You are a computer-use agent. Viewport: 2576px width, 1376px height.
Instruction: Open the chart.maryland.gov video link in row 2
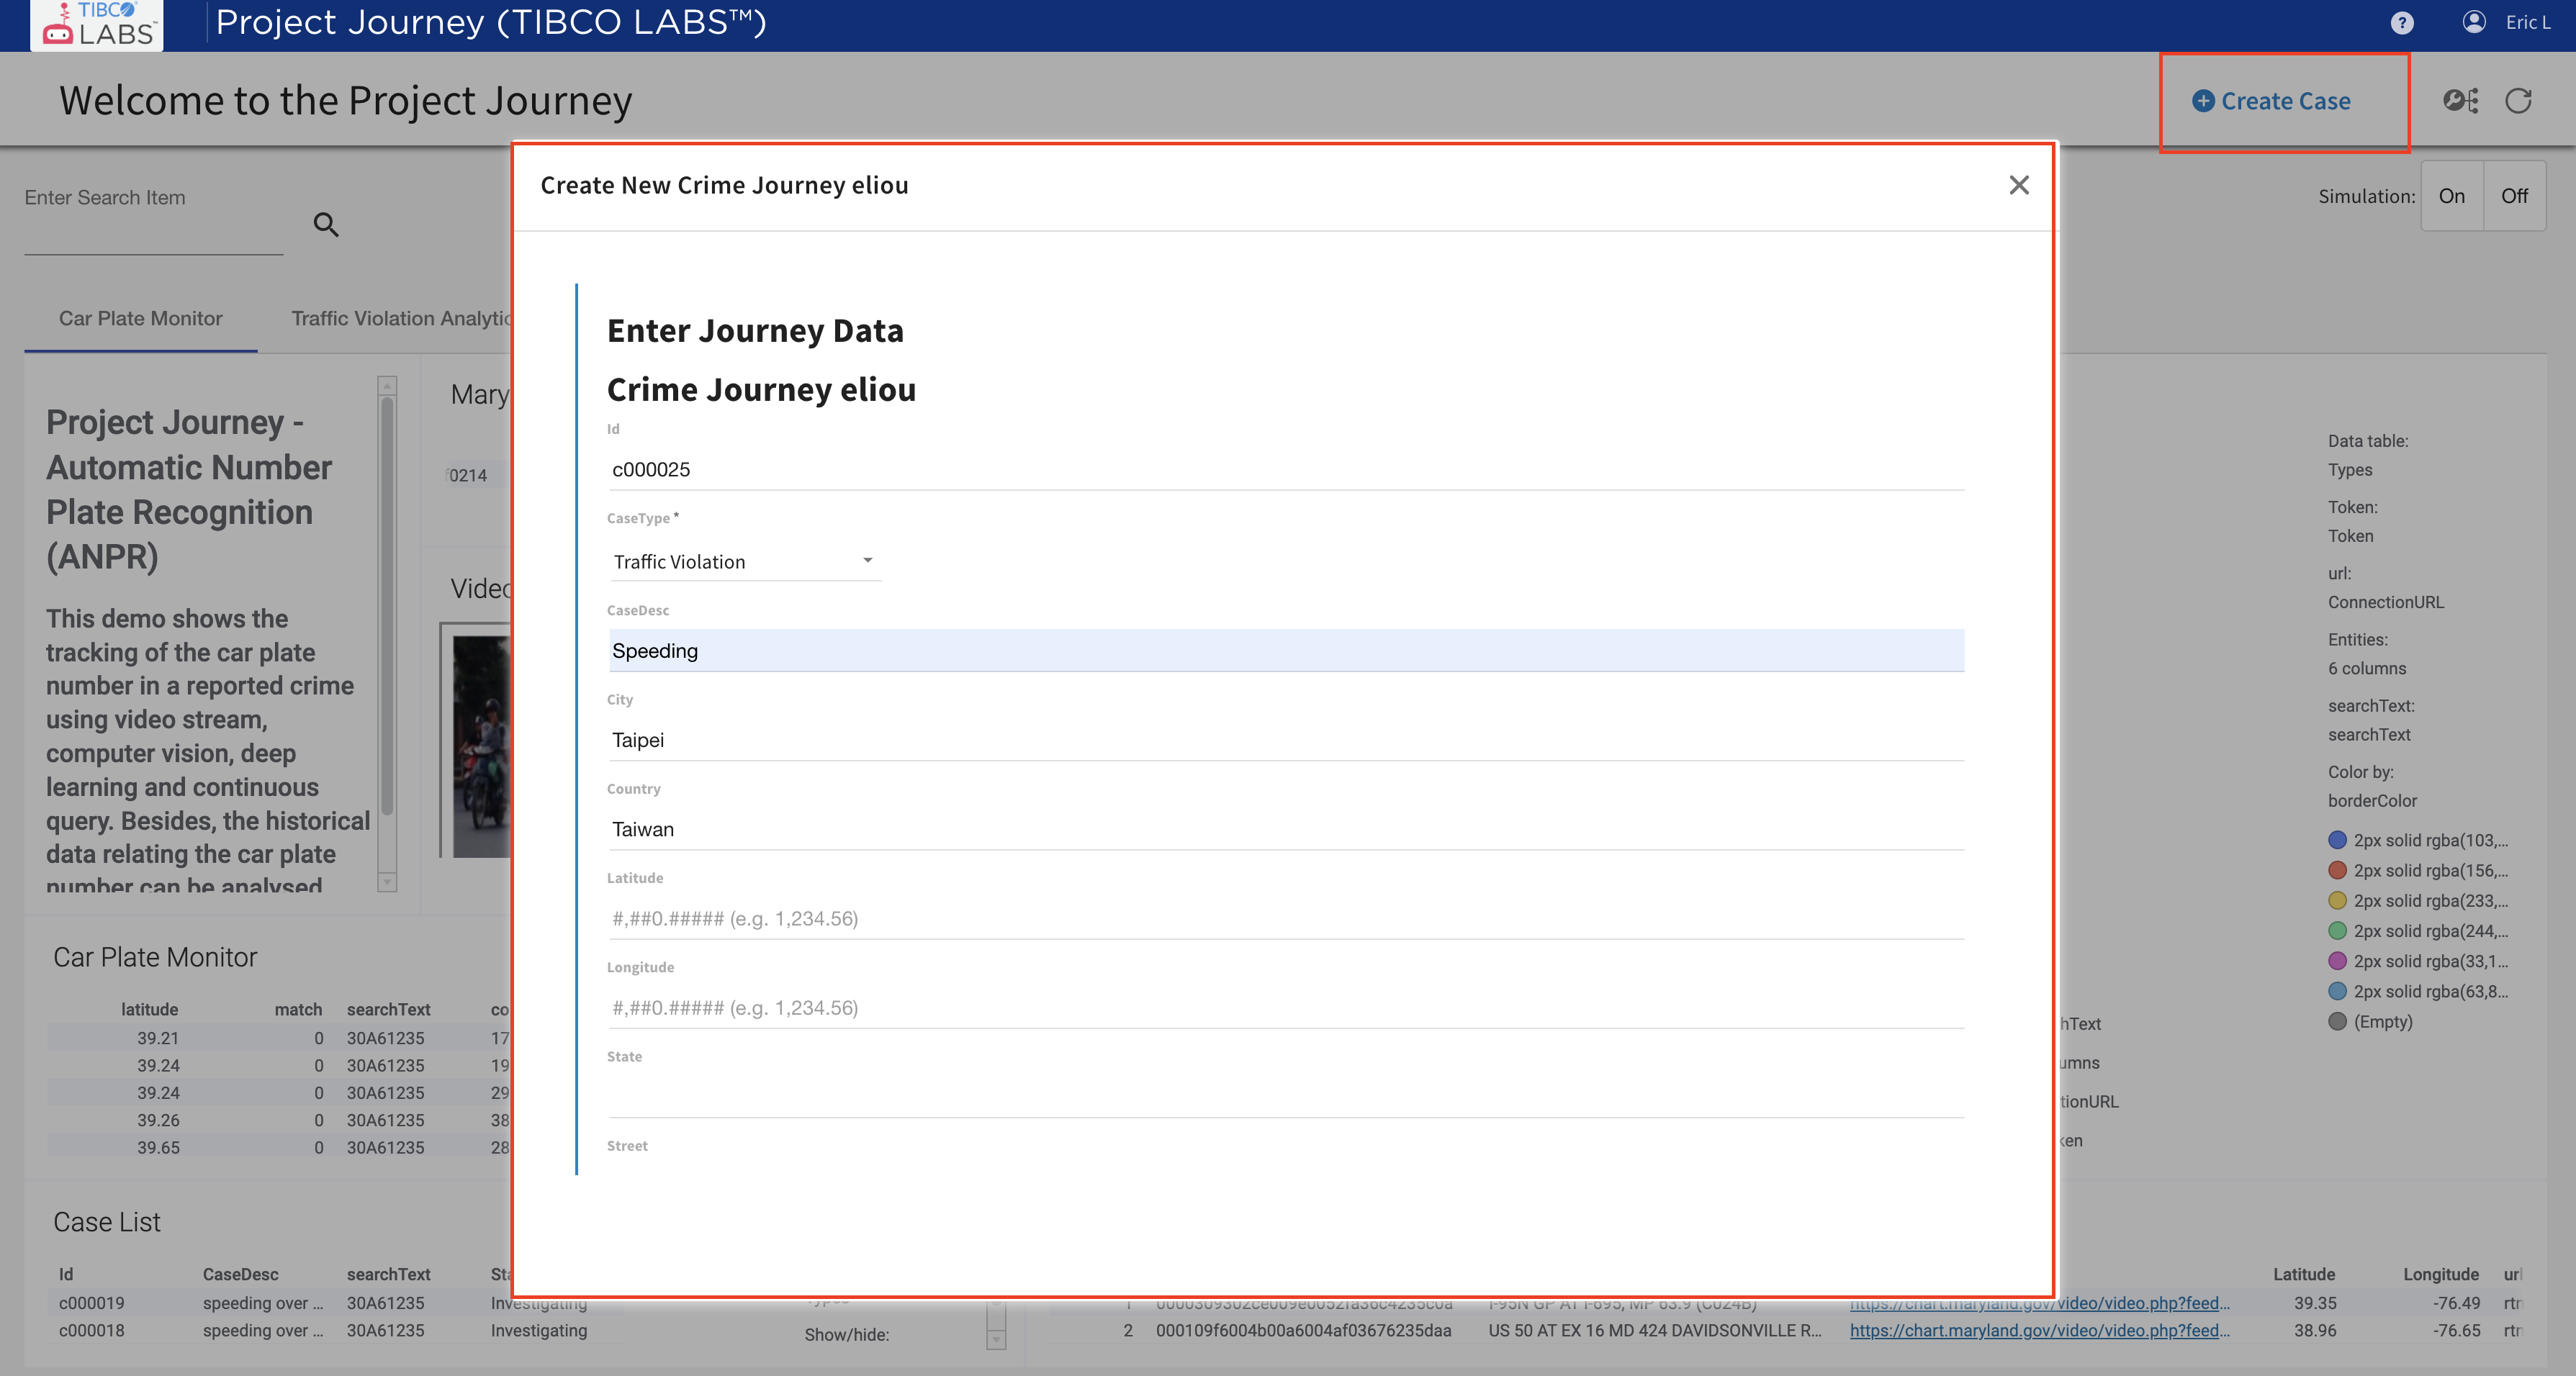tap(2039, 1331)
